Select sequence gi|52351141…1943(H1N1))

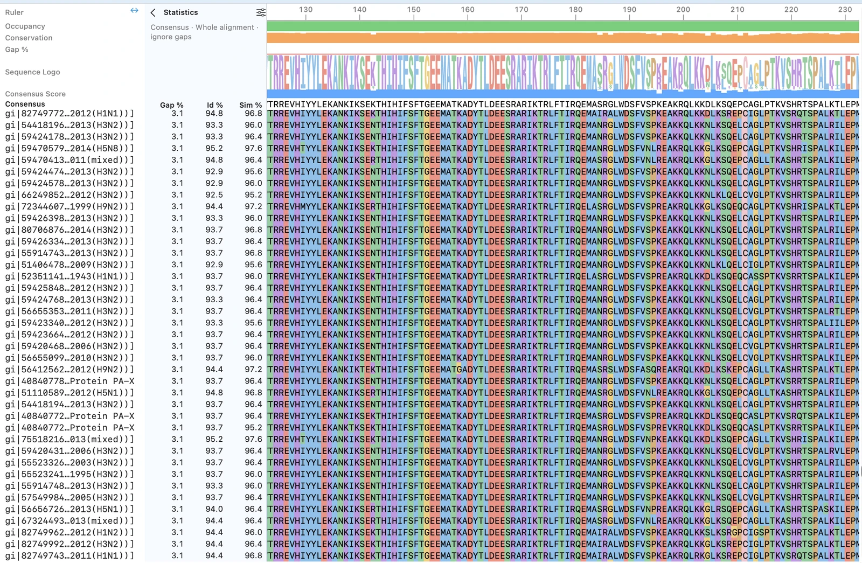[69, 276]
